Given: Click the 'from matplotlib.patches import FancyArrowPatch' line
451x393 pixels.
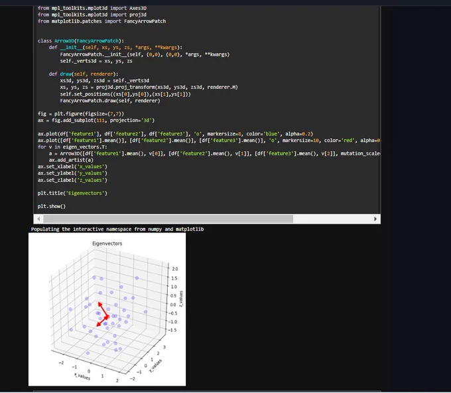Looking at the screenshot, I should [102, 21].
